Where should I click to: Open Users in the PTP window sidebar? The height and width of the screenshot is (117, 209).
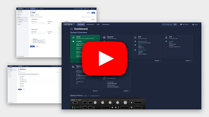tap(19, 25)
